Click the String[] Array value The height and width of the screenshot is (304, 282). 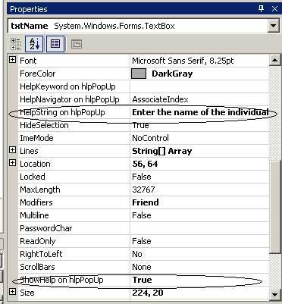[x=162, y=151]
